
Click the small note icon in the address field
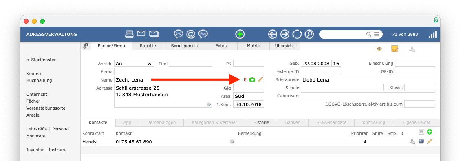pyautogui.click(x=209, y=104)
